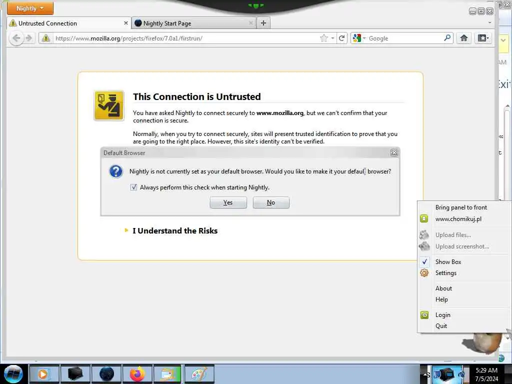
Task: Open the Google search engine selector
Action: tap(359, 38)
